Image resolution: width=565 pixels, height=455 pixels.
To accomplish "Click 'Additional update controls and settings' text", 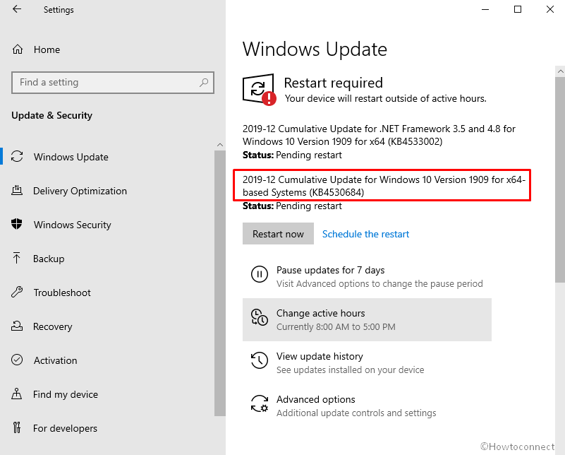I will click(356, 413).
